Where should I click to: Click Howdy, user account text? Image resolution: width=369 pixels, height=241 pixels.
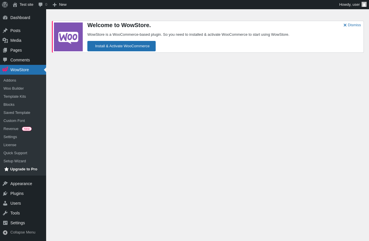click(x=349, y=5)
